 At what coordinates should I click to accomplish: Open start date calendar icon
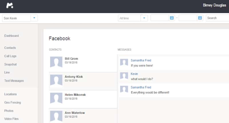172,18
